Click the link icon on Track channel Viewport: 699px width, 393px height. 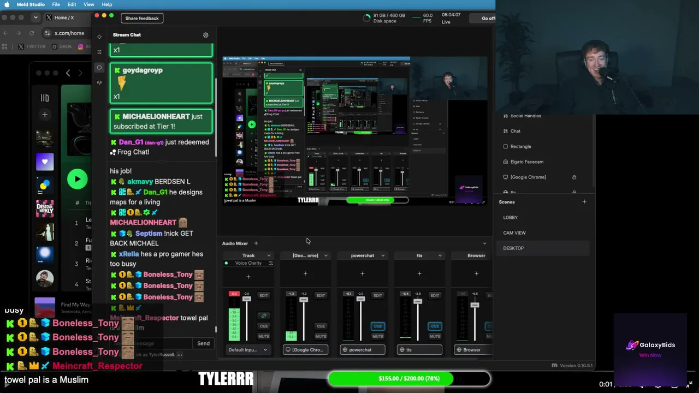coord(264,315)
